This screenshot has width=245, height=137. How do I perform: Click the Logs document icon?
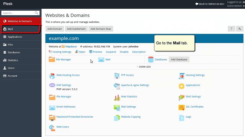click(x=181, y=118)
